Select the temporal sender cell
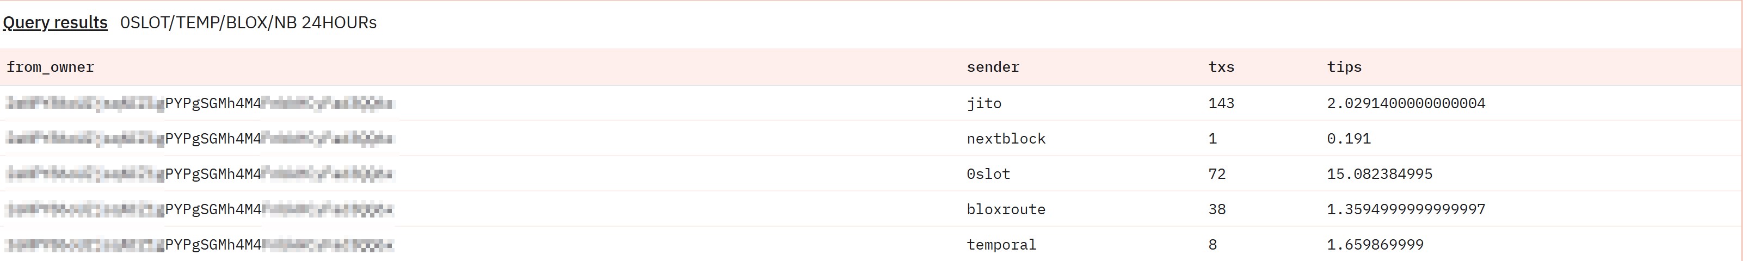Viewport: 1748px width, 261px height. point(1001,245)
